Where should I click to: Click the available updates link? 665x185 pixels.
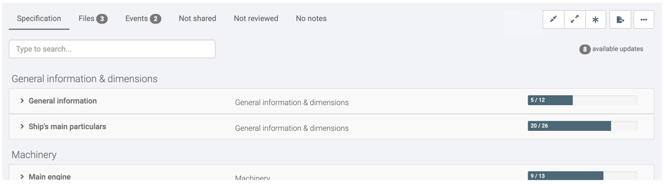click(x=617, y=49)
